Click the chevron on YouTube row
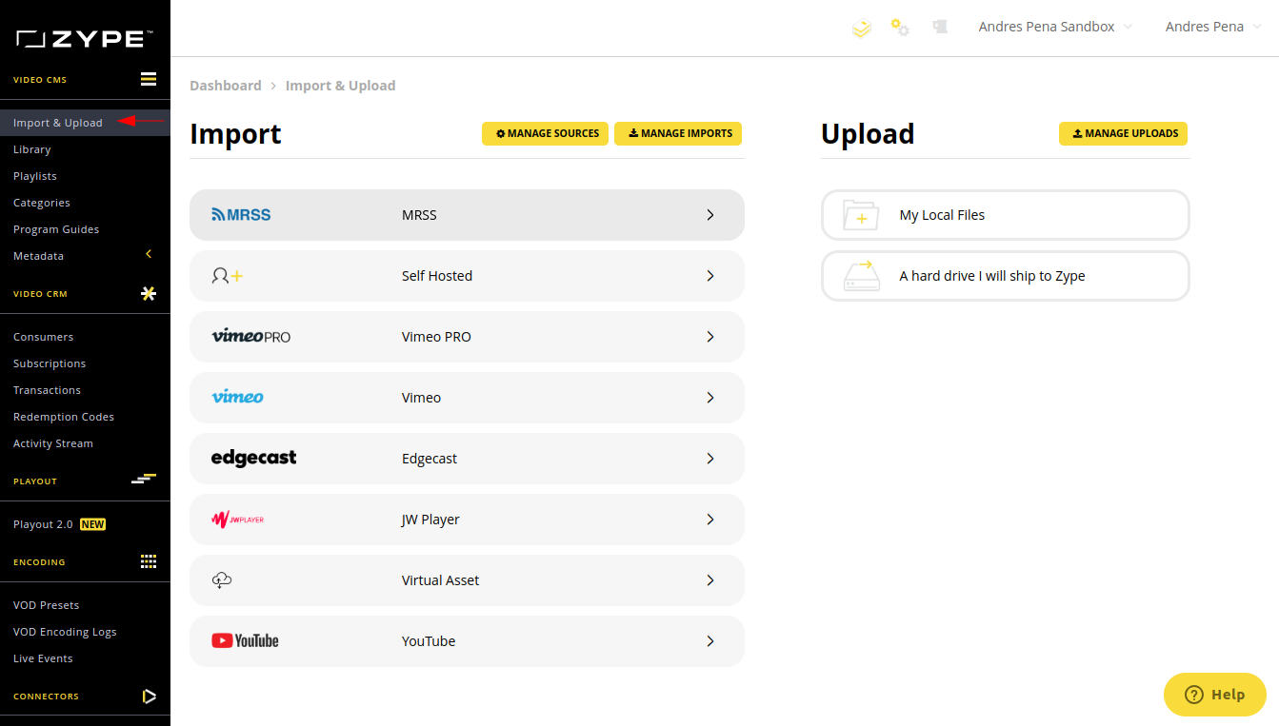This screenshot has height=726, width=1279. 710,641
